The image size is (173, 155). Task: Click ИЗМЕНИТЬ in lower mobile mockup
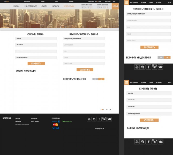point(149,120)
